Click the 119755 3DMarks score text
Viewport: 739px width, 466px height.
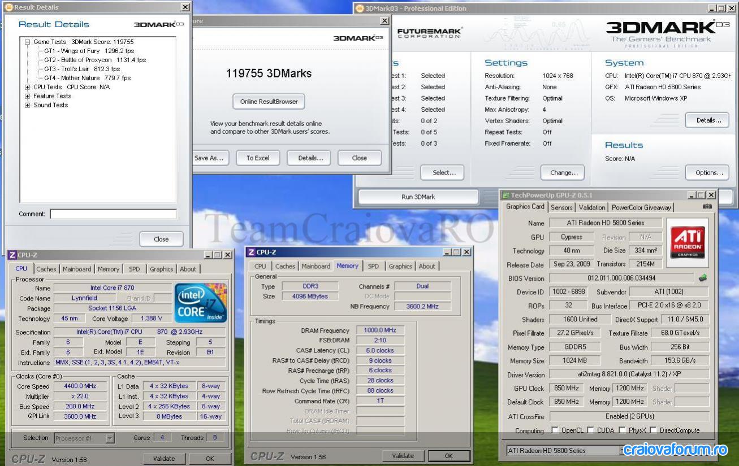[x=269, y=73]
